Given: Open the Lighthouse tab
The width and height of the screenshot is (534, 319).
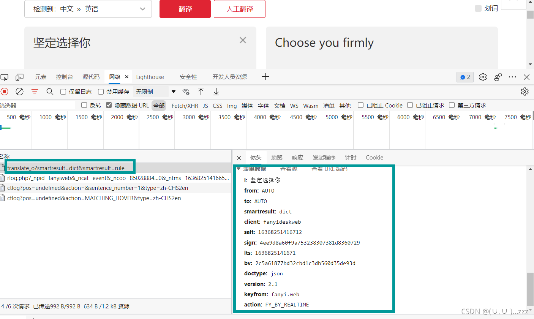Looking at the screenshot, I should tap(150, 77).
